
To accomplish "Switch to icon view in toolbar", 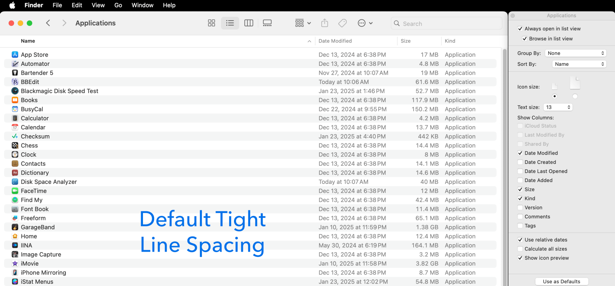I will [212, 23].
